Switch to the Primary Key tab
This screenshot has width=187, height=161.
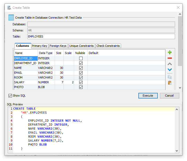[x=40, y=46]
